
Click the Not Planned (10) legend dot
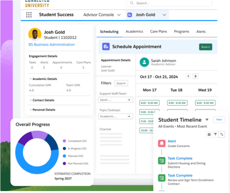click(64, 163)
